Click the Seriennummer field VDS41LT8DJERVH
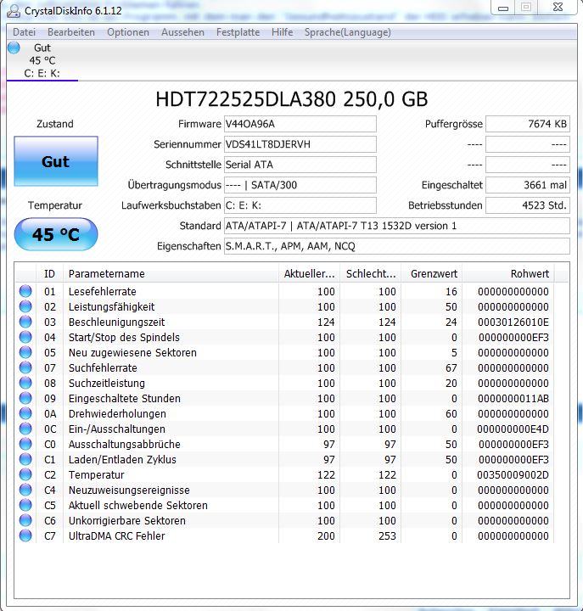Viewport: 583px width, 611px height. 300,144
